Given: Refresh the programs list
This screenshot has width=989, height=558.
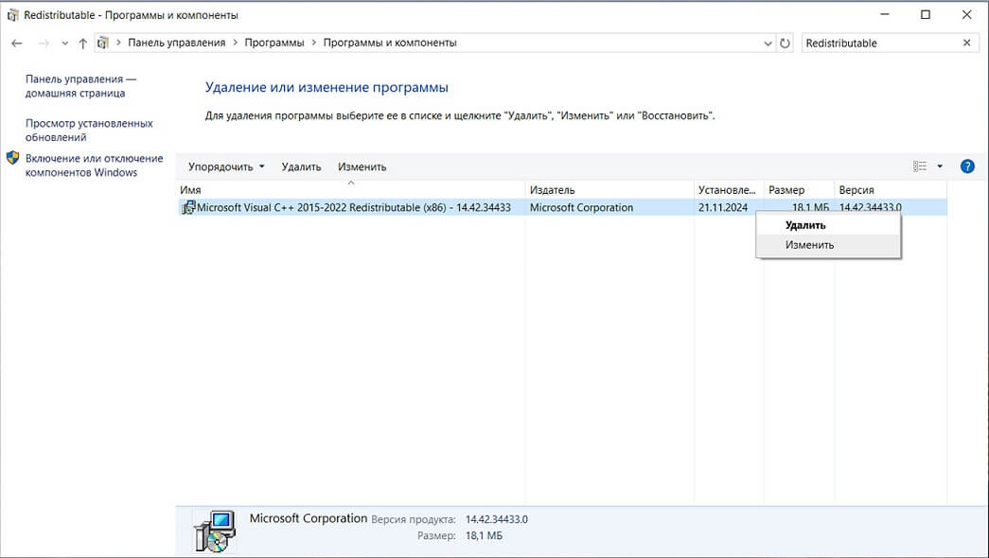Looking at the screenshot, I should tap(785, 44).
